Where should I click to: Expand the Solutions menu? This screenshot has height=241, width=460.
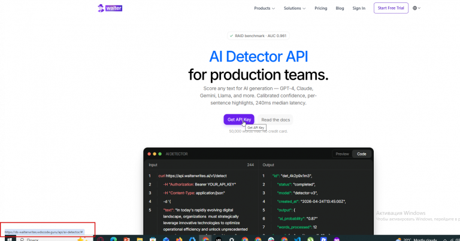[295, 8]
